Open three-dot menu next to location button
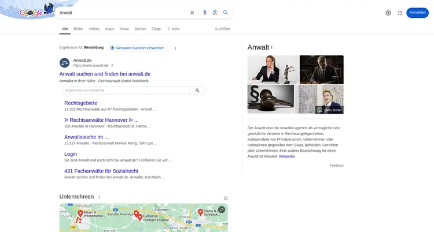Screen dimensions: 434x232 click(x=175, y=48)
